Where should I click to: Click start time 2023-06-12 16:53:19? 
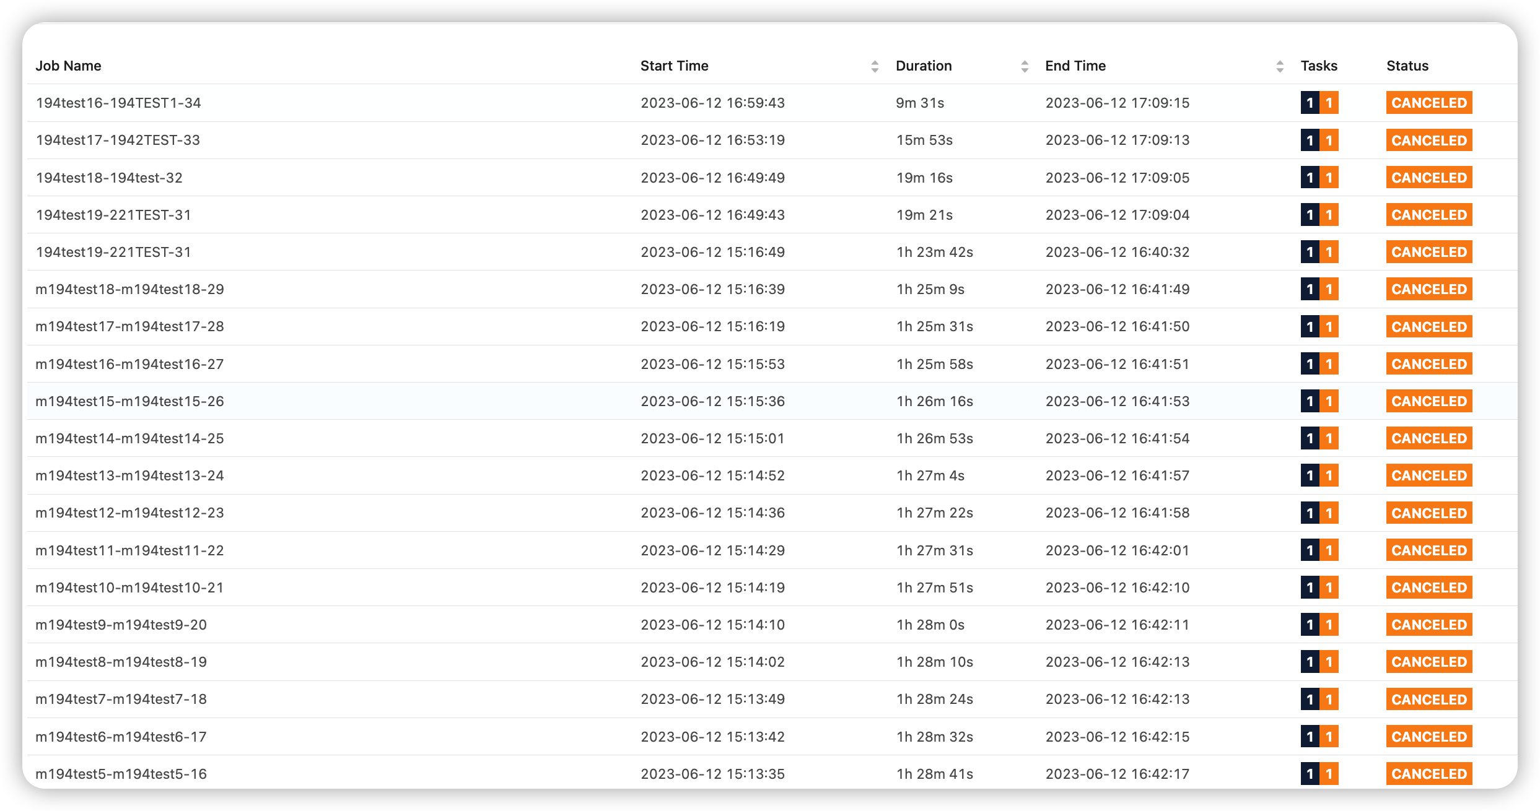[x=712, y=140]
